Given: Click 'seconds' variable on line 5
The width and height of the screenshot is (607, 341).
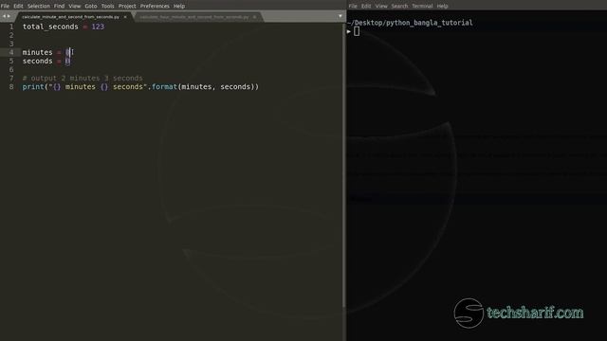Looking at the screenshot, I should coord(37,61).
